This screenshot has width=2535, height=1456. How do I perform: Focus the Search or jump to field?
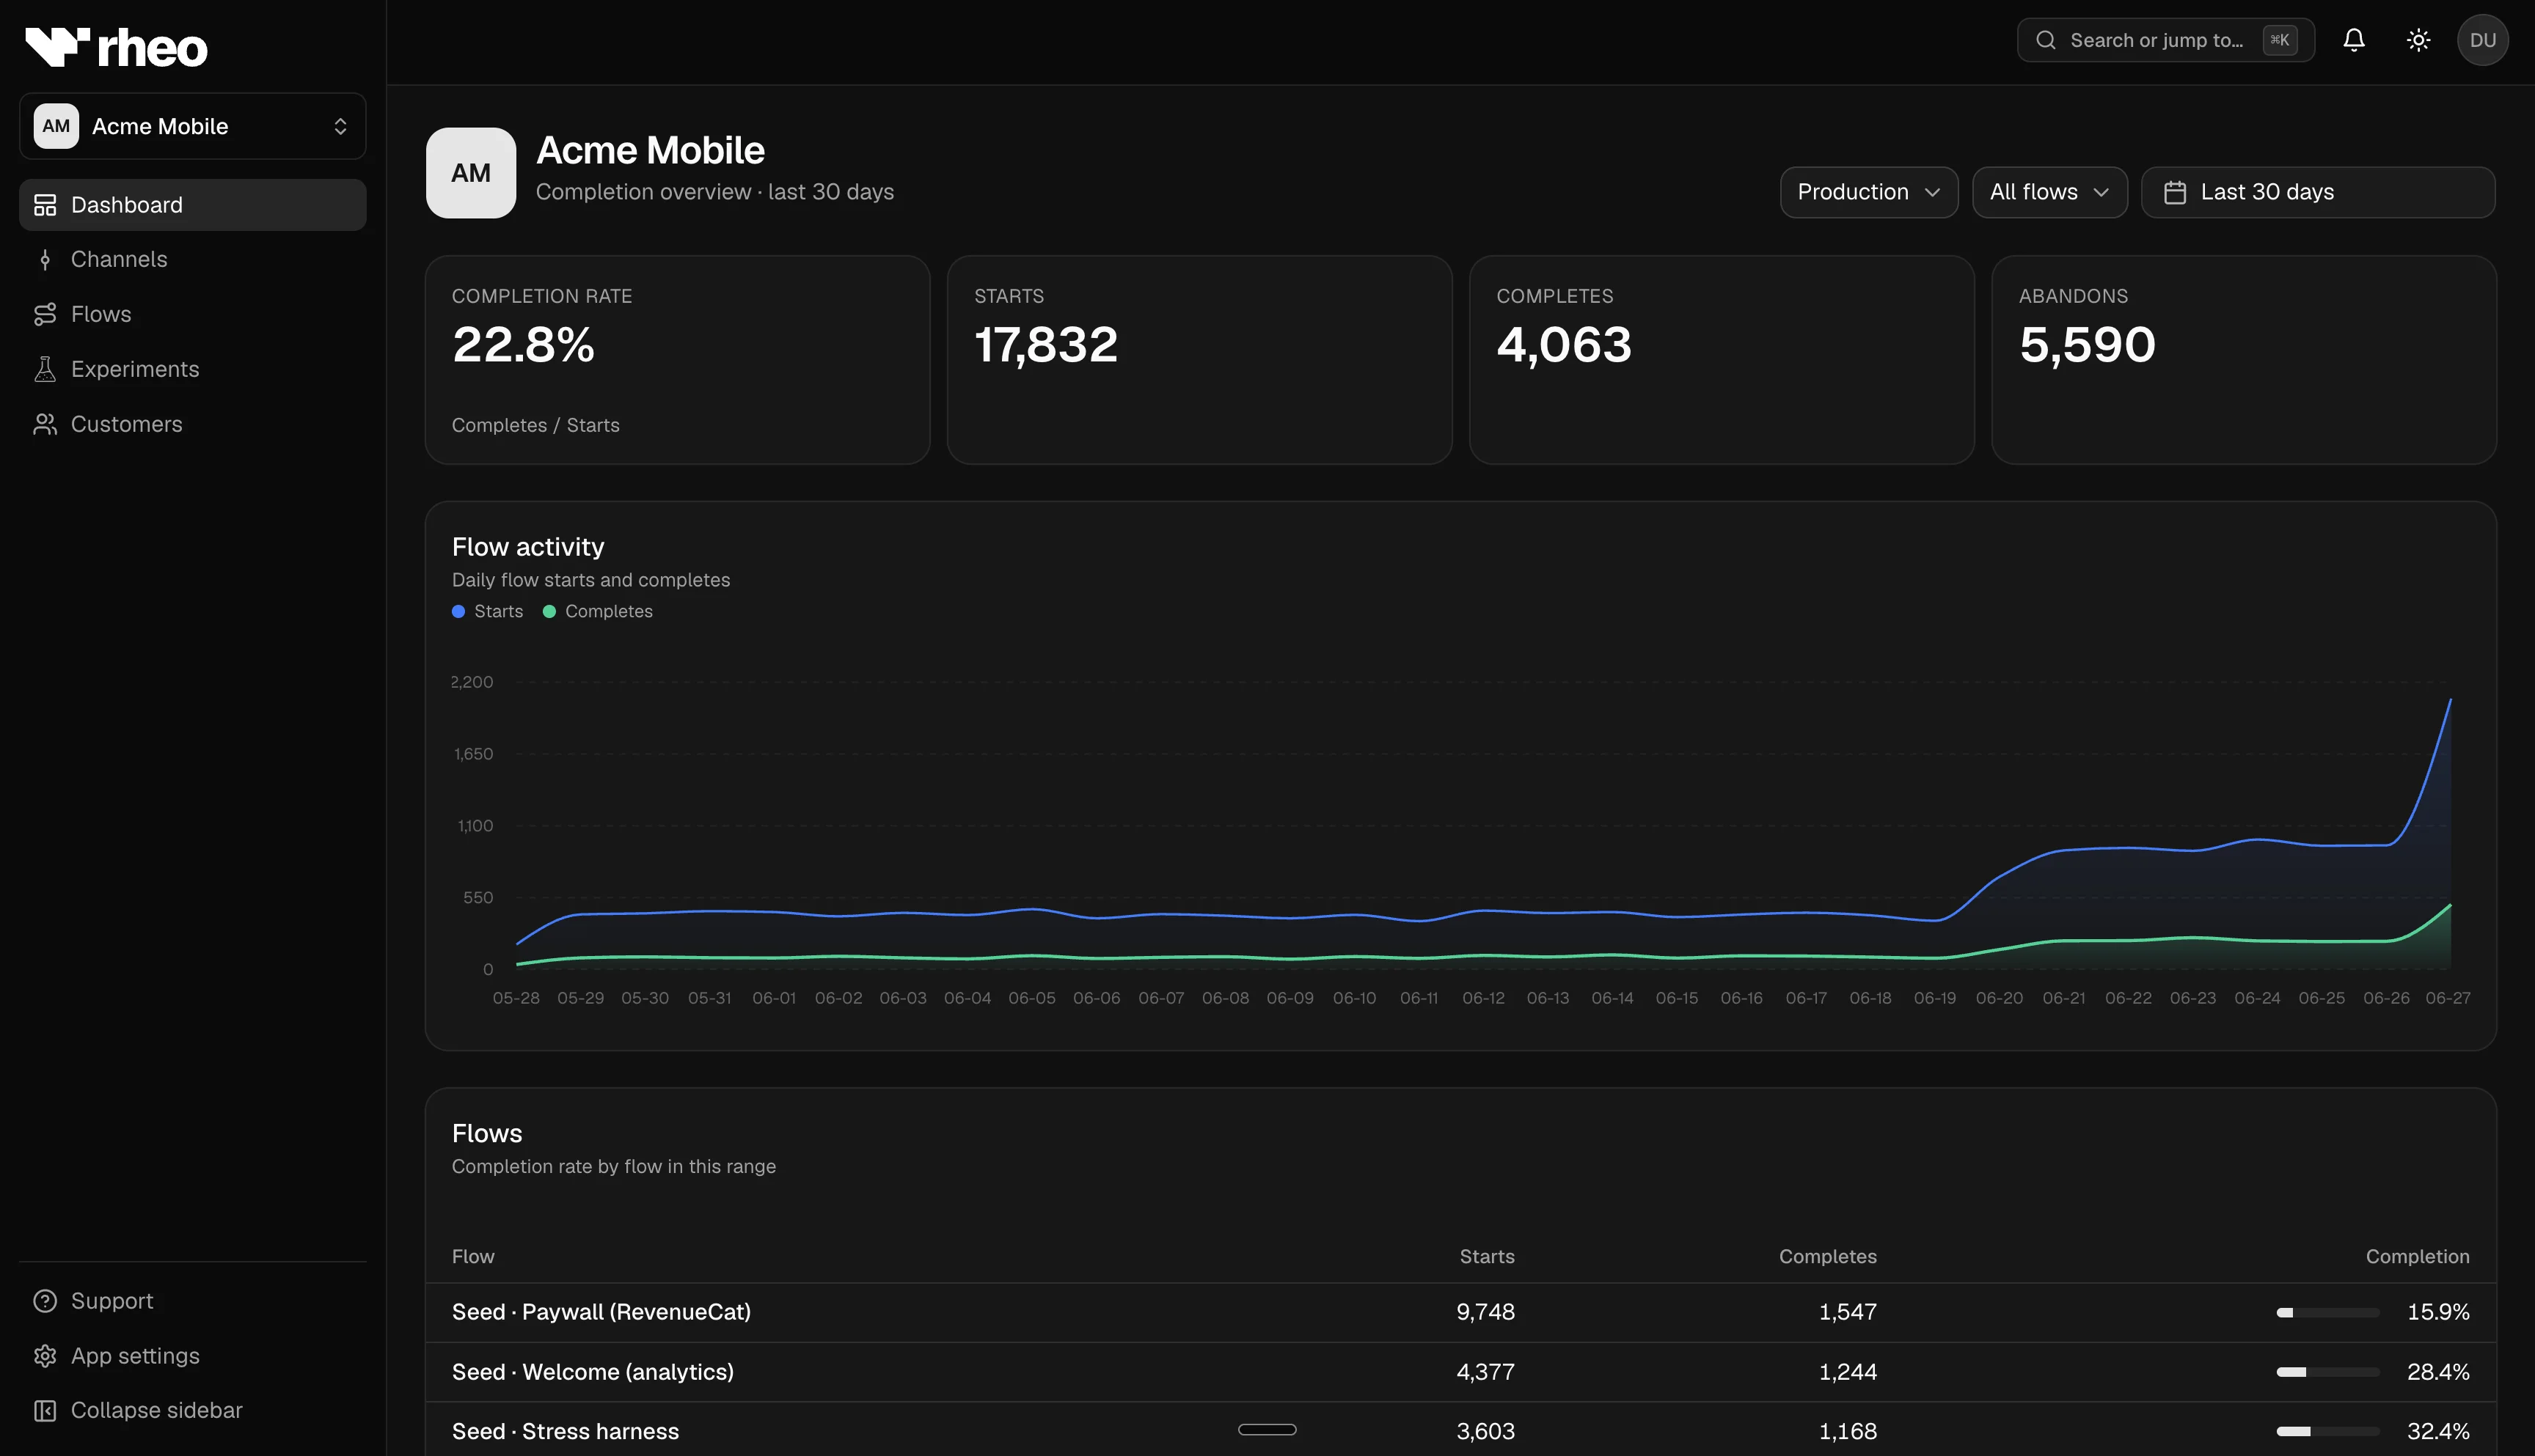click(2165, 40)
